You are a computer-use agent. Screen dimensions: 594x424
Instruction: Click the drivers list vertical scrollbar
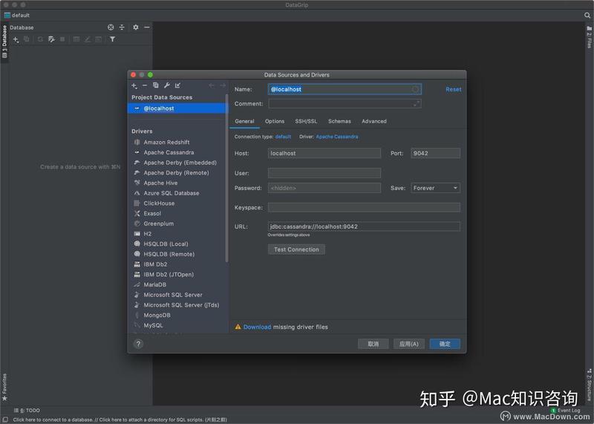click(227, 178)
